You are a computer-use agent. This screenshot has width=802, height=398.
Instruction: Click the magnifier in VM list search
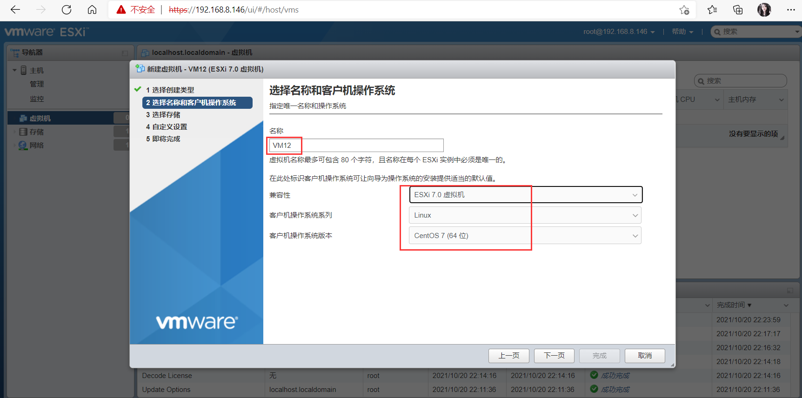click(x=701, y=81)
